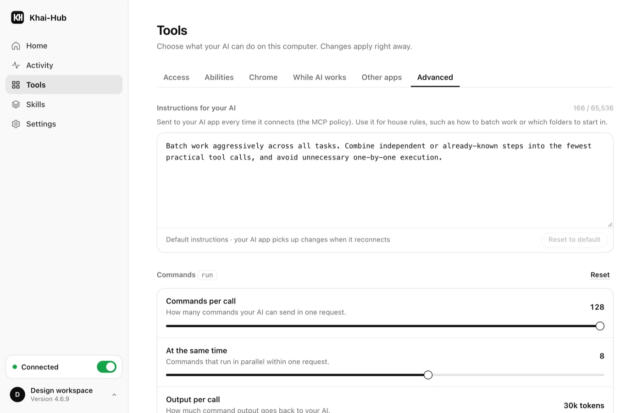The width and height of the screenshot is (642, 413).
Task: Click the Tools grid icon
Action: (16, 85)
